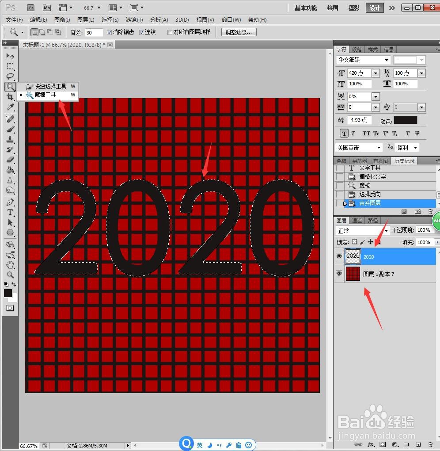
Task: Hide layer 图层 1 副本 7 eye icon
Action: (x=339, y=274)
